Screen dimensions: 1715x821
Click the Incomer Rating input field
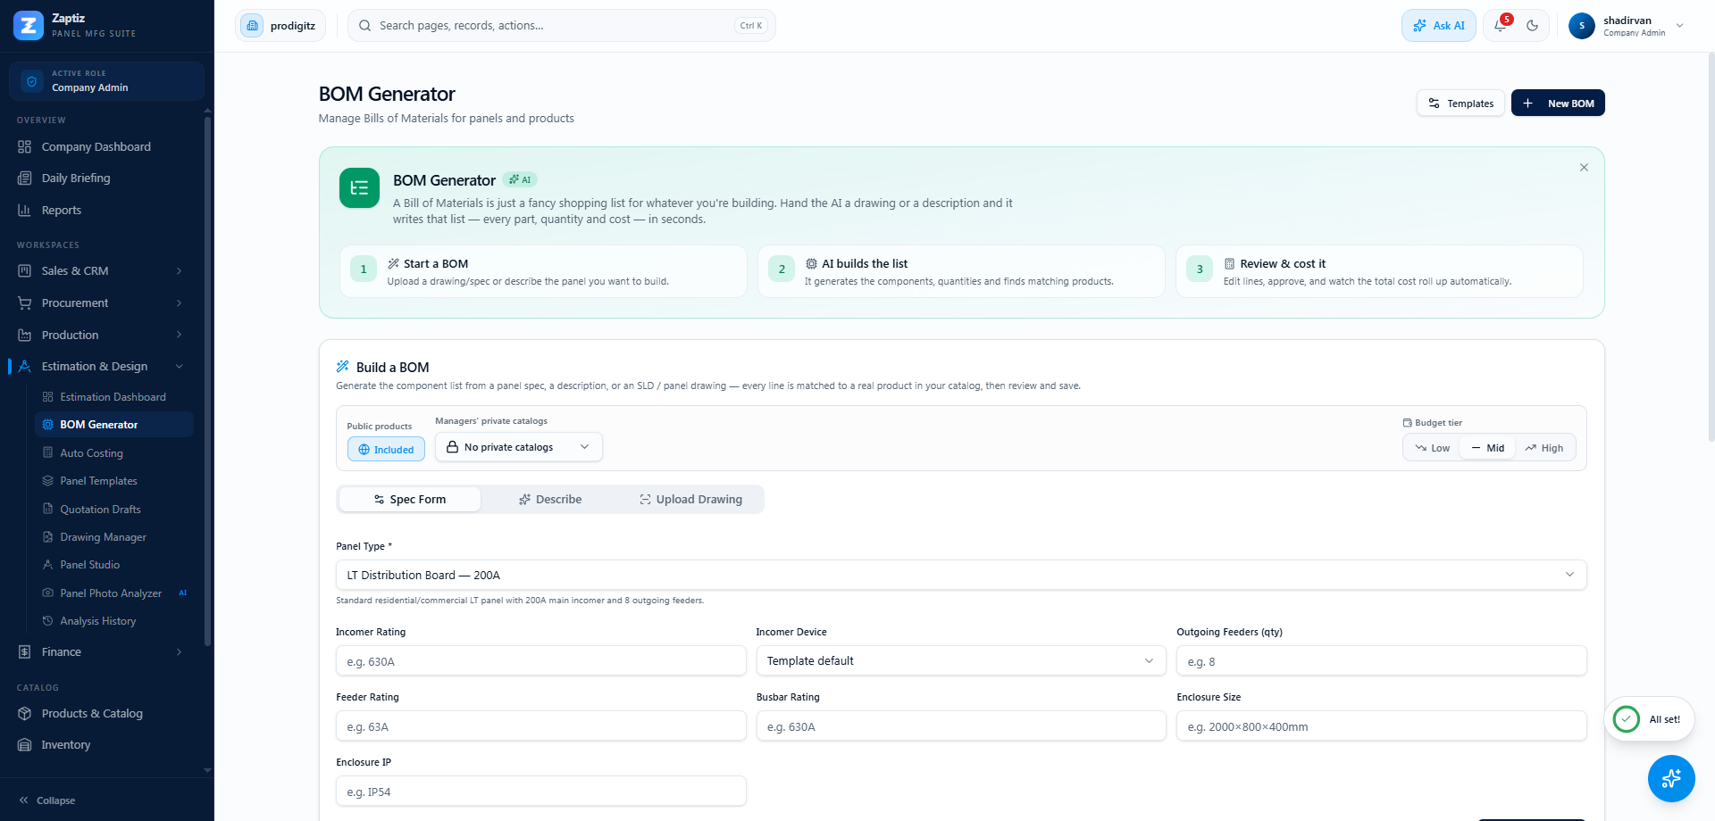pos(540,661)
